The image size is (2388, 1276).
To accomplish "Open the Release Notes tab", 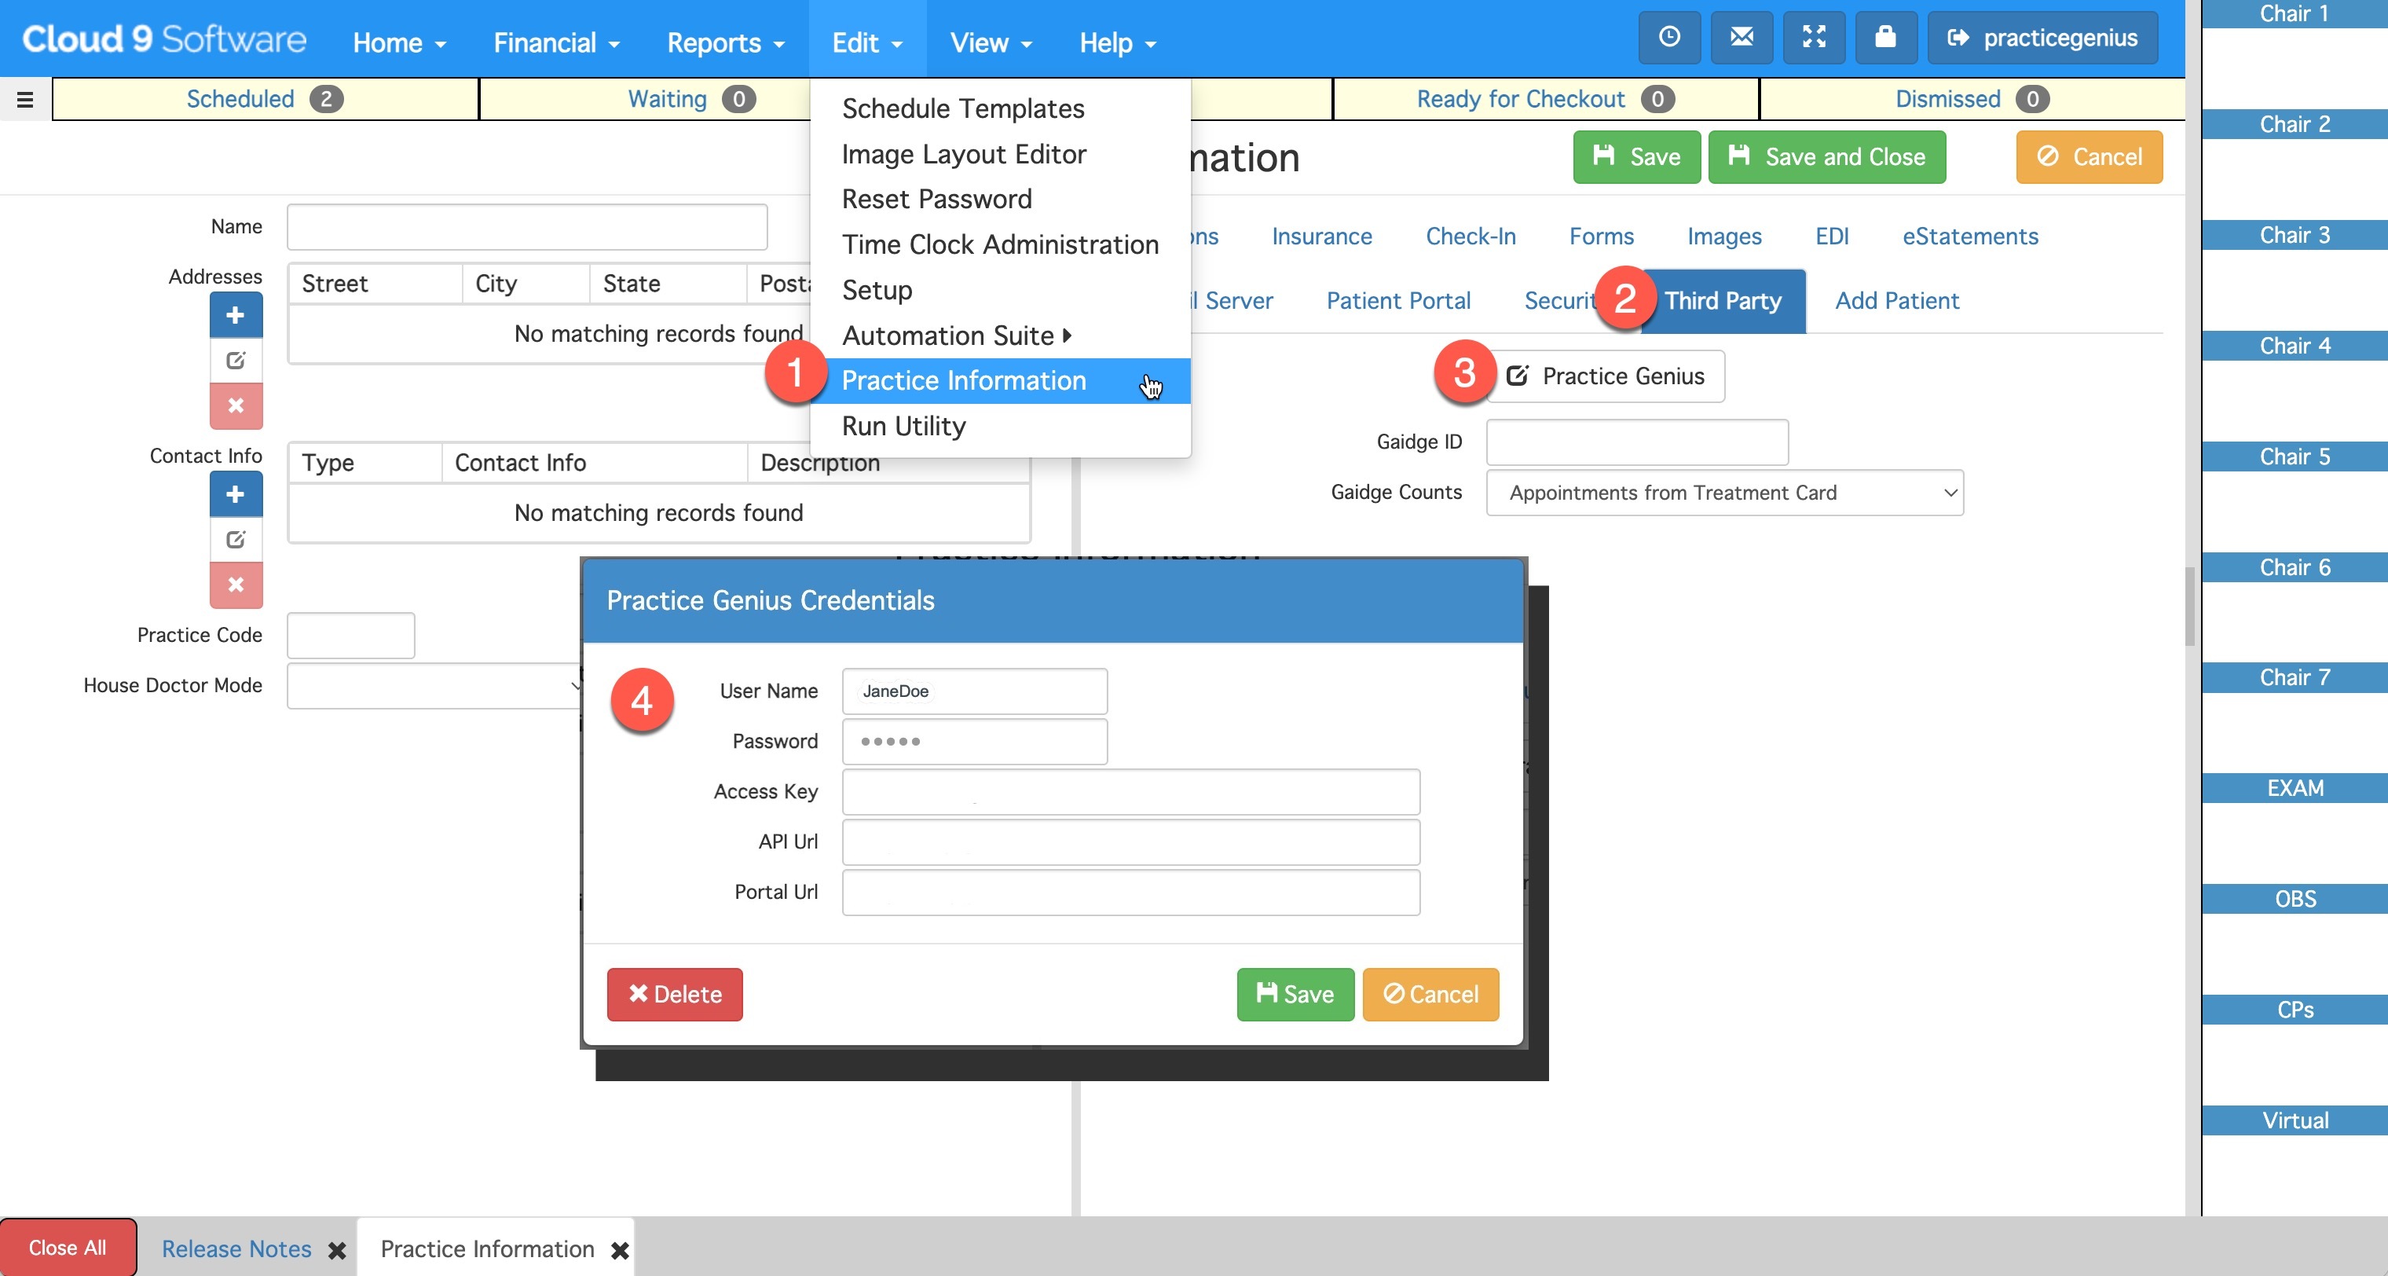I will coord(236,1249).
